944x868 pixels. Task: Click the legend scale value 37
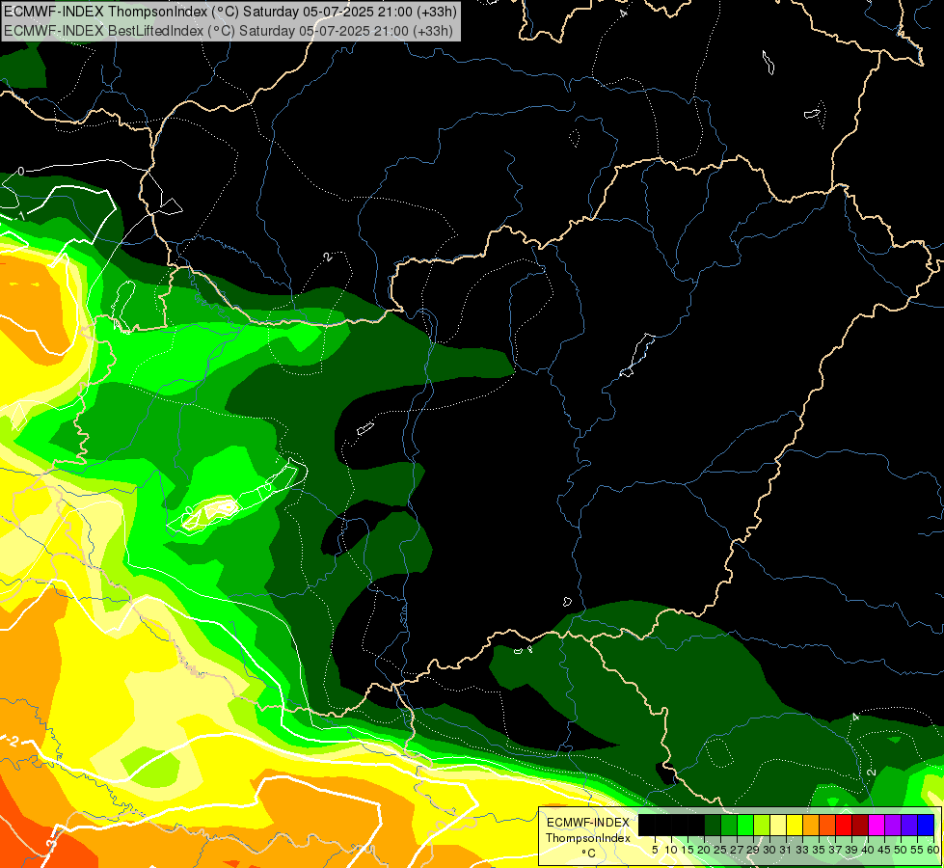835,850
